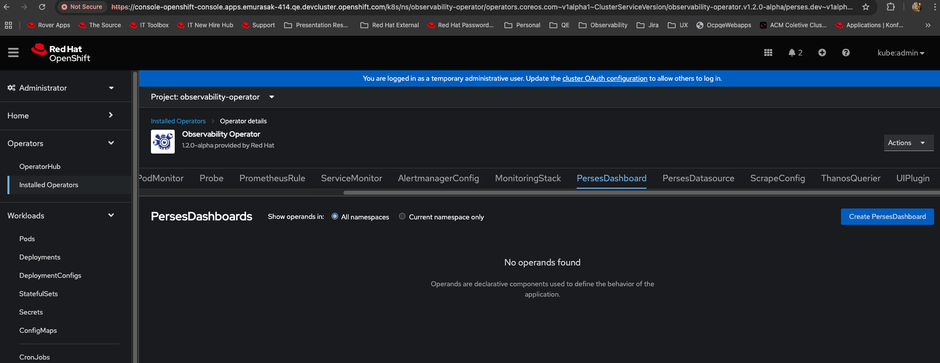Screen dimensions: 940x363
Task: Collapse the Workloads navigation section
Action: [x=65, y=215]
